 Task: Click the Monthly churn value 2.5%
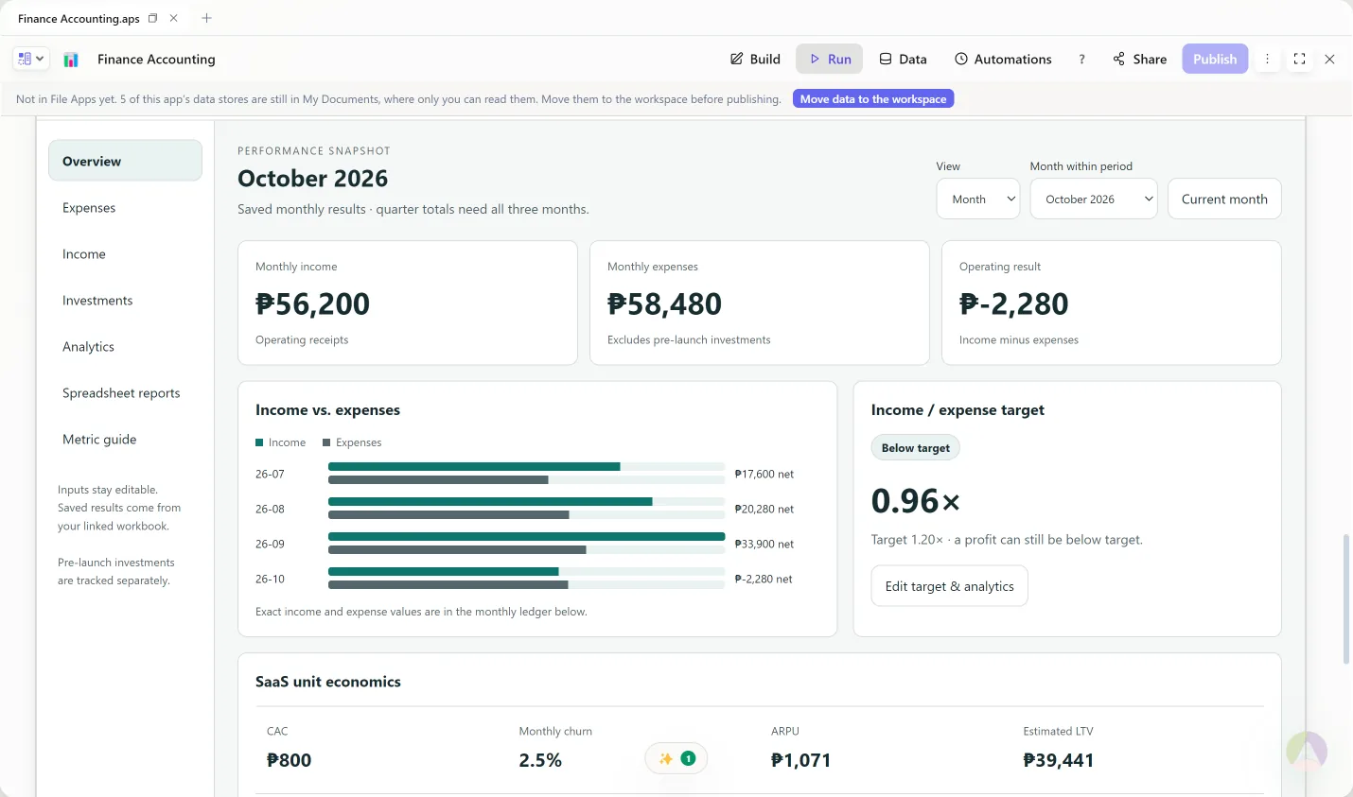point(540,760)
